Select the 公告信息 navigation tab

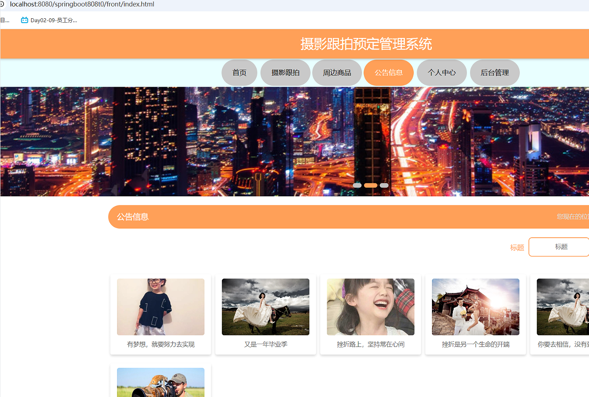point(388,73)
